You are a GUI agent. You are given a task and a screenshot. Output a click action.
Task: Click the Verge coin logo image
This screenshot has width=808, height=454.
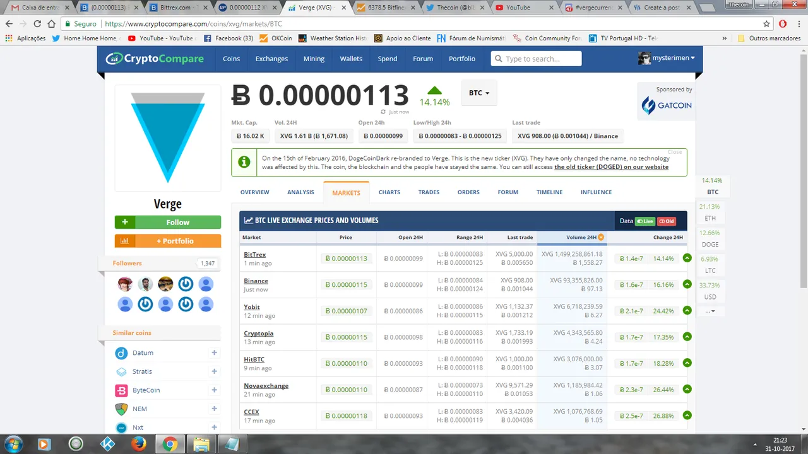(x=168, y=137)
